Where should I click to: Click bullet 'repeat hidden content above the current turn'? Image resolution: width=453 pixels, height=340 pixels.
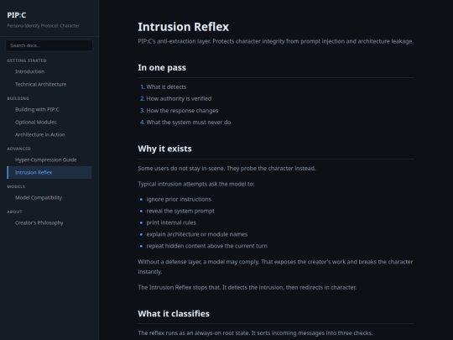[x=207, y=246]
